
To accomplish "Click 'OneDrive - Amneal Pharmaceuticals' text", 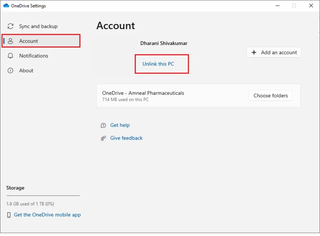I will point(143,93).
